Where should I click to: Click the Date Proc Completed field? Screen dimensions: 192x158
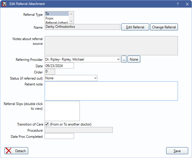tap(59, 136)
